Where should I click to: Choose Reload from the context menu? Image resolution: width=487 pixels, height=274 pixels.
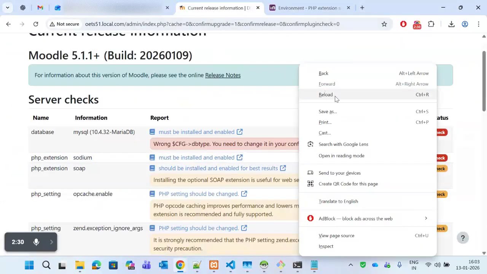[x=368, y=95]
